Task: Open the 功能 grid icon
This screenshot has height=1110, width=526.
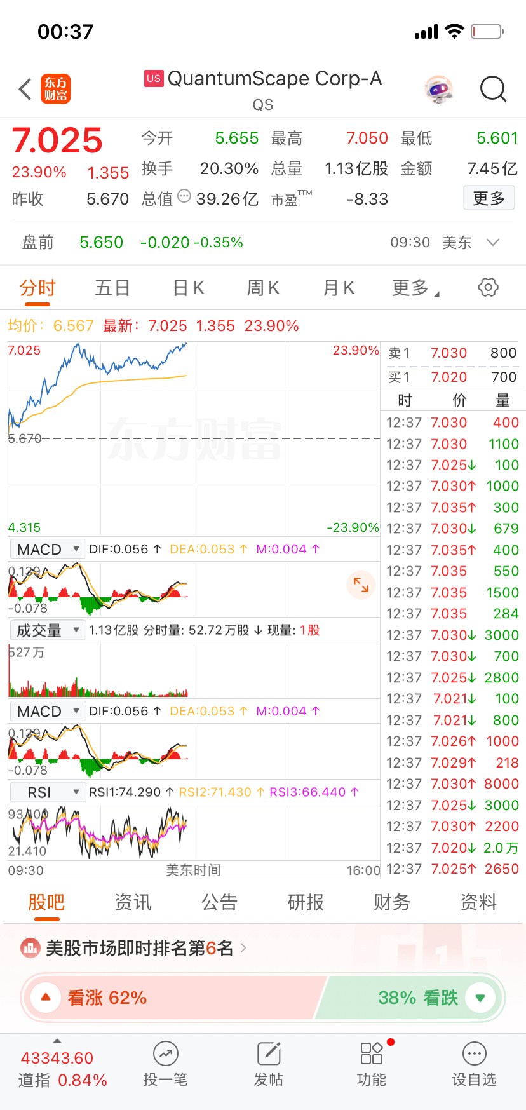Action: [x=372, y=1053]
